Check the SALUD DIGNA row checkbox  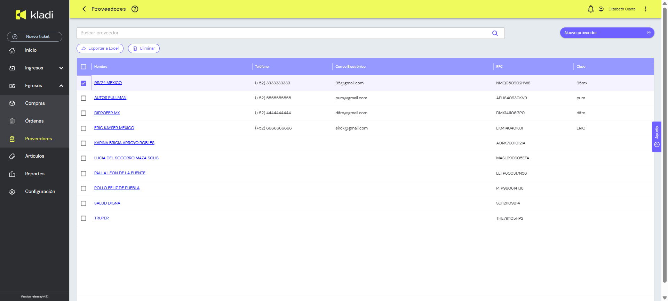pyautogui.click(x=83, y=203)
